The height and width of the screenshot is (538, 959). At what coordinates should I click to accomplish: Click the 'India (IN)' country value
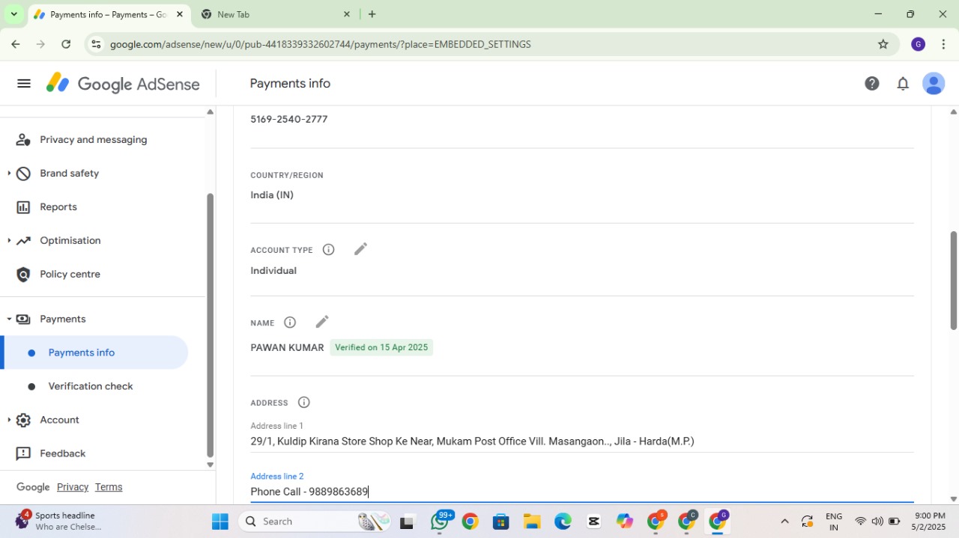point(272,195)
